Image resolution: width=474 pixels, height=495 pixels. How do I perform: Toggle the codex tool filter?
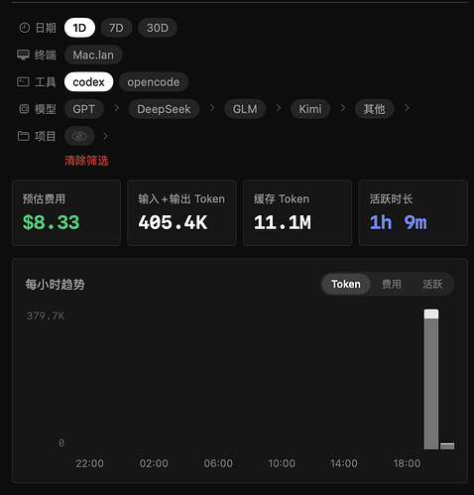[88, 82]
